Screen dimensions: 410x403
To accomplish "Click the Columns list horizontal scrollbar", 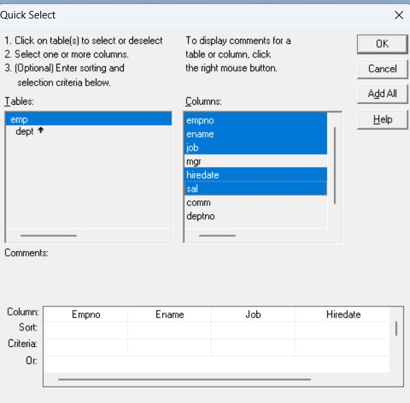I will 217,235.
